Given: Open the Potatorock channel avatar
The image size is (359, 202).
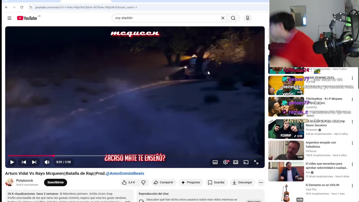Looking at the screenshot, I should click(9, 182).
